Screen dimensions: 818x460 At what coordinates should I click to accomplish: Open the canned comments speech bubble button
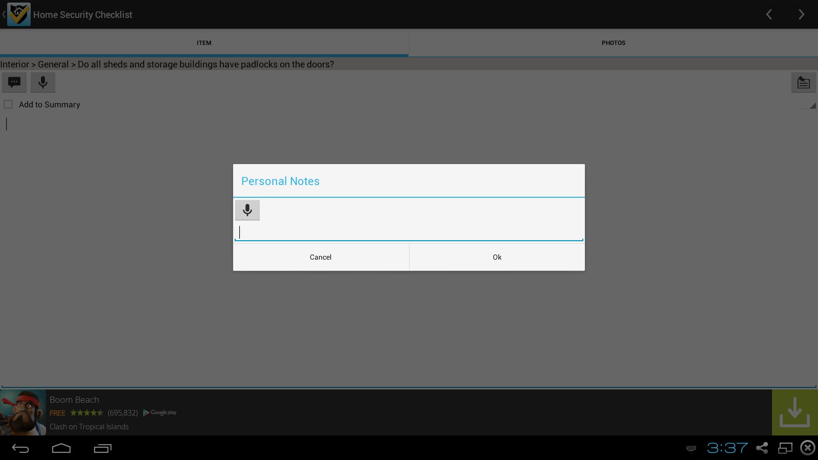point(14,82)
